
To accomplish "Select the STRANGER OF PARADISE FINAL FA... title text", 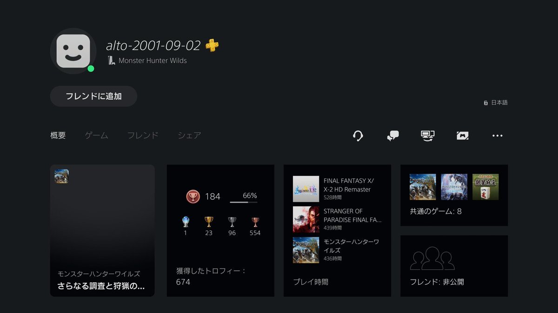I will [x=352, y=216].
